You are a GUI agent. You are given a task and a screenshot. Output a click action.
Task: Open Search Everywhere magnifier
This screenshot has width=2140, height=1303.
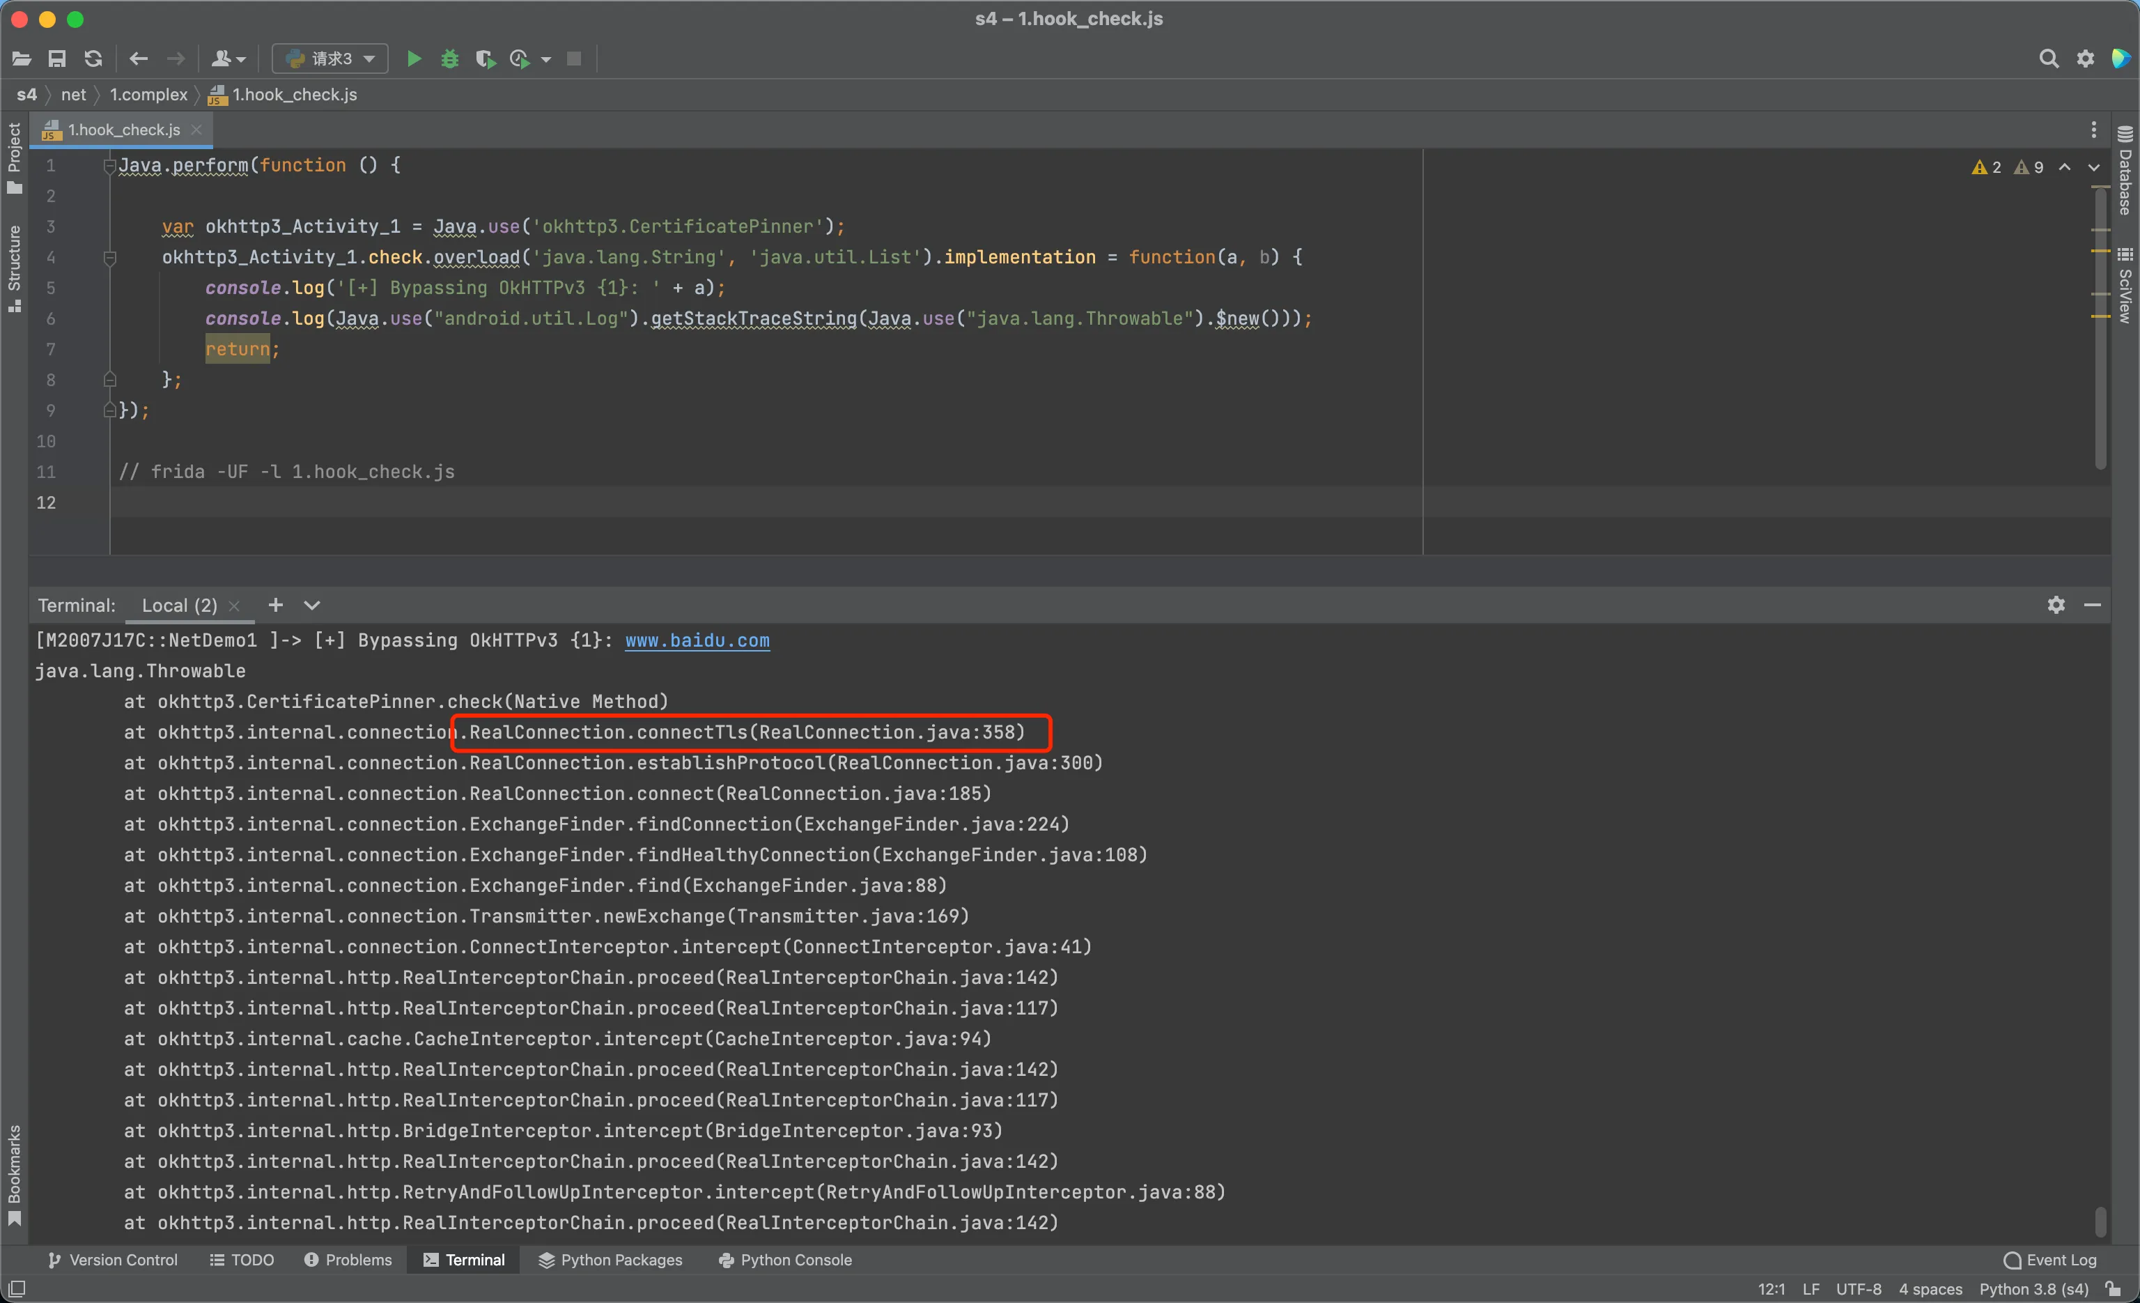point(2049,59)
